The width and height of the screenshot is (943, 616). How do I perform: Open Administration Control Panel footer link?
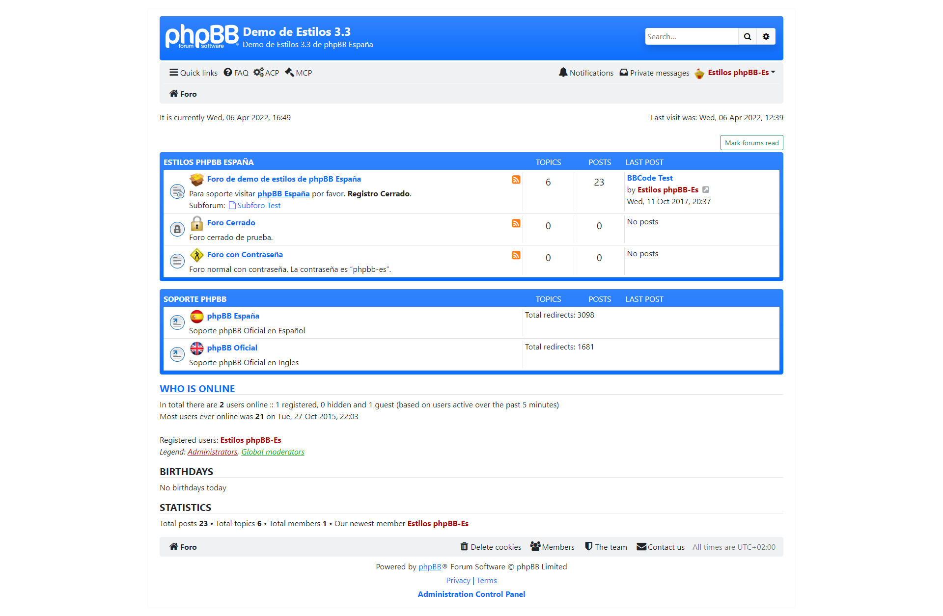[x=471, y=594]
